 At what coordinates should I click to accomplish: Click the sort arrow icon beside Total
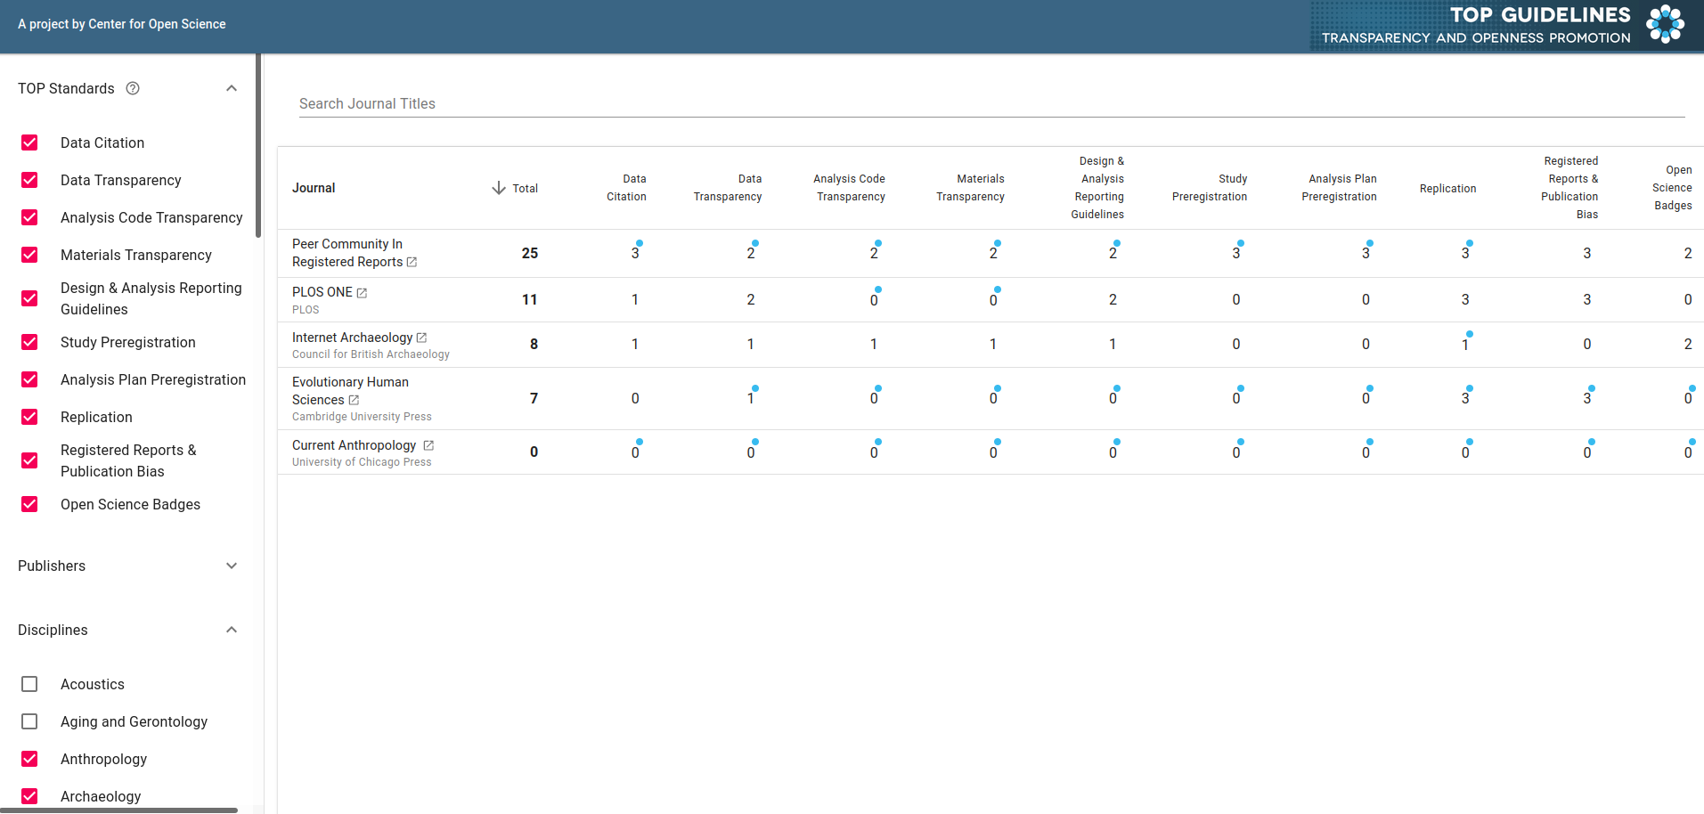coord(499,188)
